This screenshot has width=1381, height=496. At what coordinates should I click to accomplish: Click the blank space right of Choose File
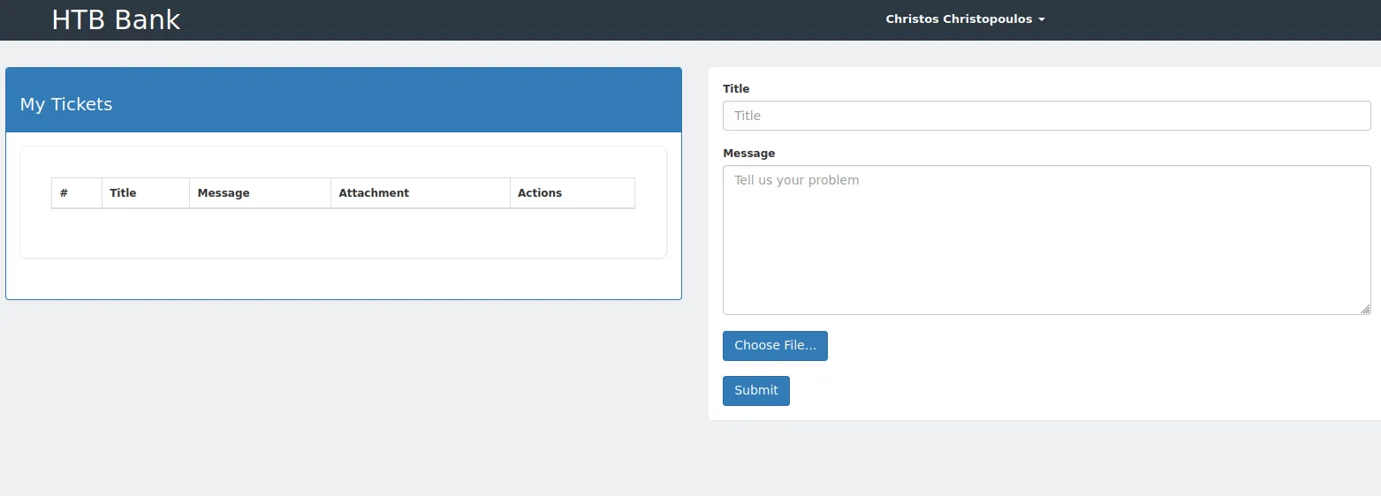1060,346
